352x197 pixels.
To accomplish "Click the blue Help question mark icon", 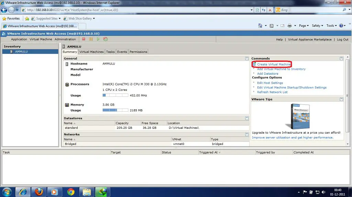I will point(341,26).
